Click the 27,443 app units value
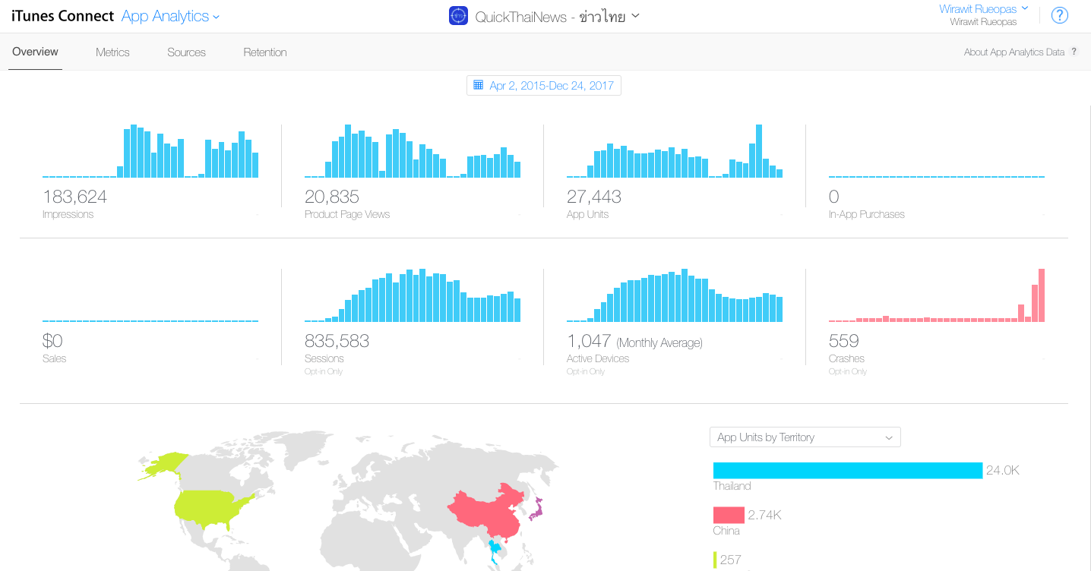This screenshot has width=1091, height=571. pos(594,197)
